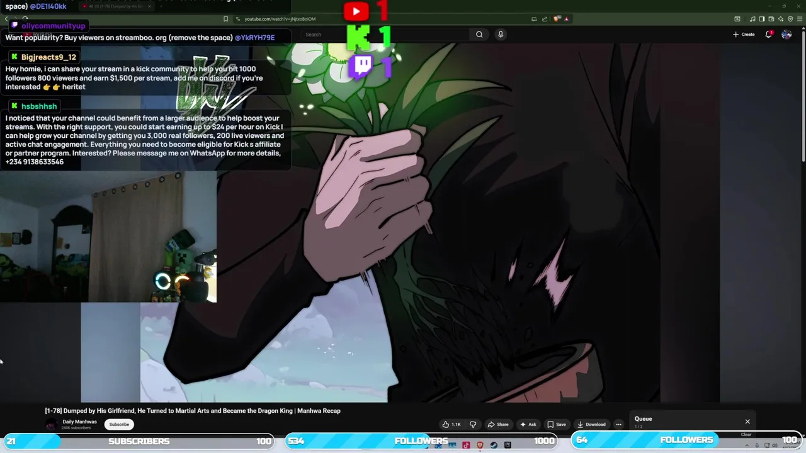Open more actions three-dot menu
The height and width of the screenshot is (453, 806).
[618, 425]
